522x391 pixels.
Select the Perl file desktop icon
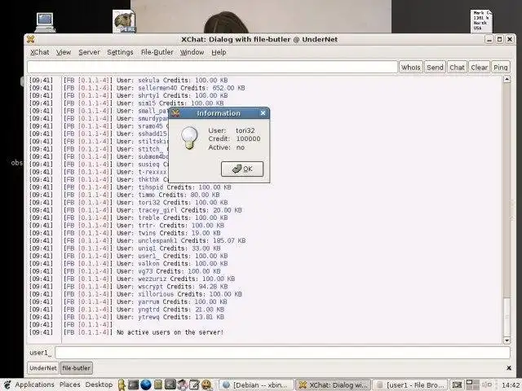pyautogui.click(x=124, y=21)
